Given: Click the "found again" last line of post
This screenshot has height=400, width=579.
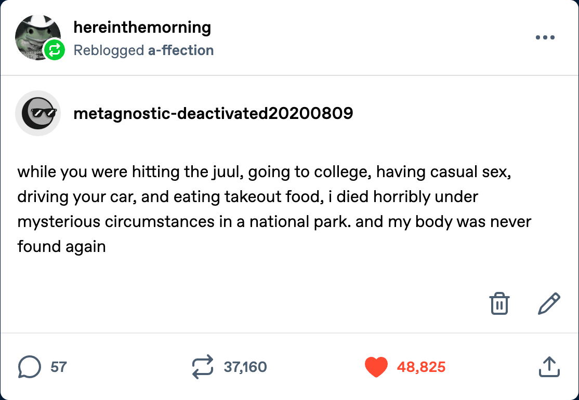Looking at the screenshot, I should tap(62, 247).
